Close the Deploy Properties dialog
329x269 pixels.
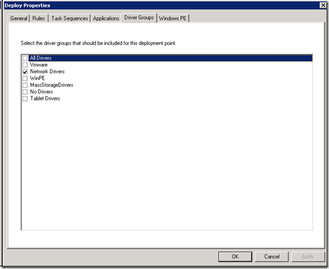[x=323, y=5]
